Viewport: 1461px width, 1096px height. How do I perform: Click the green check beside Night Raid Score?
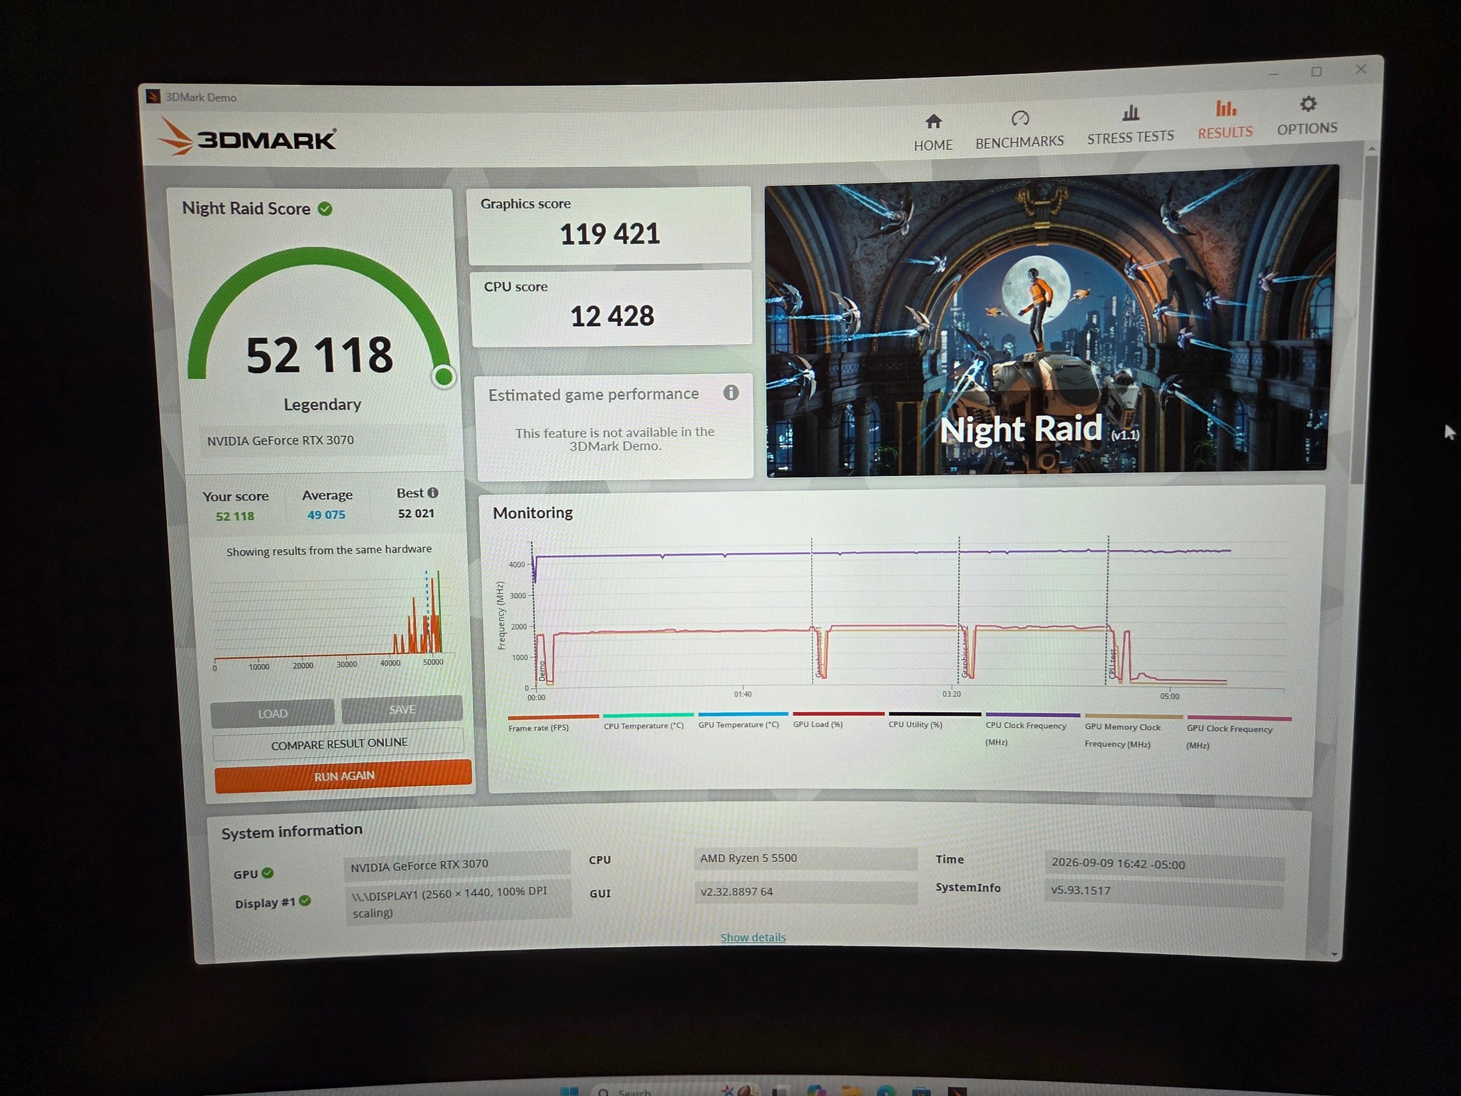325,208
